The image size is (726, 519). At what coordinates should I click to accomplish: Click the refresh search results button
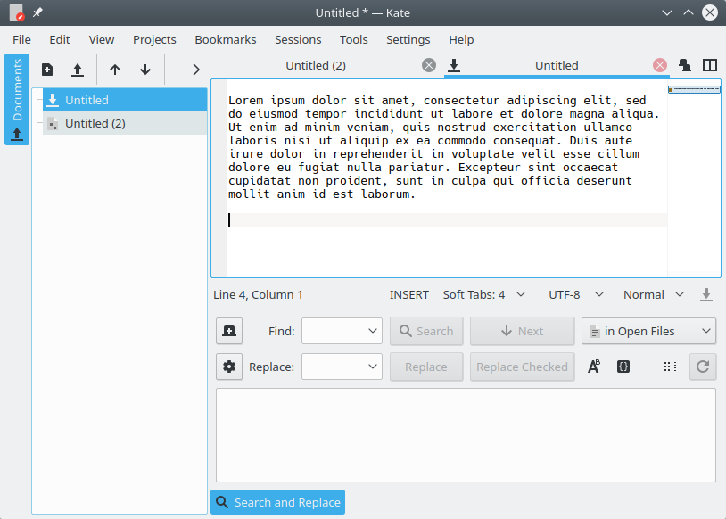pos(703,367)
